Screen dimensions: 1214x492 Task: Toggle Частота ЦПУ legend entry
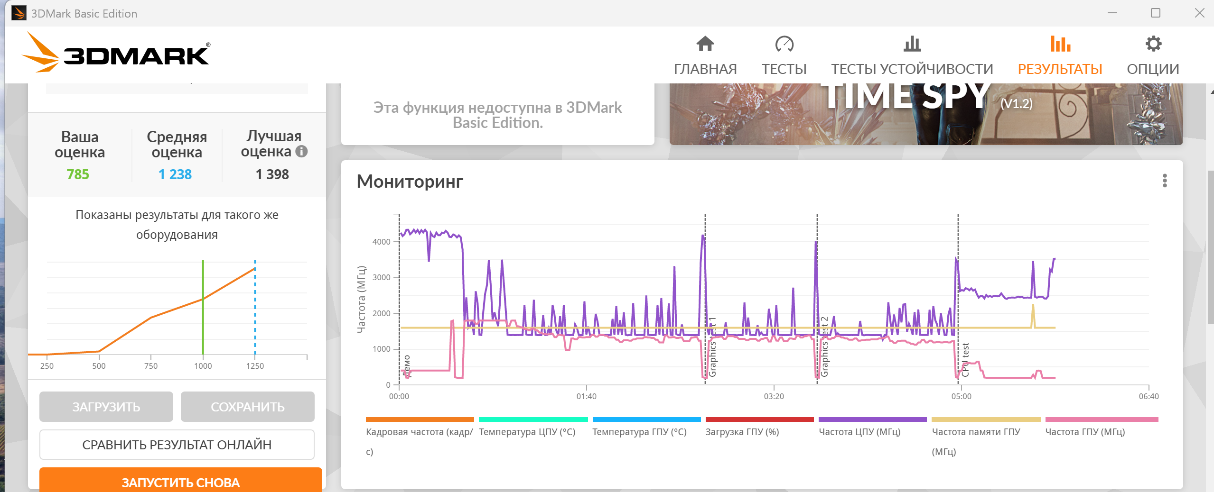(x=872, y=428)
